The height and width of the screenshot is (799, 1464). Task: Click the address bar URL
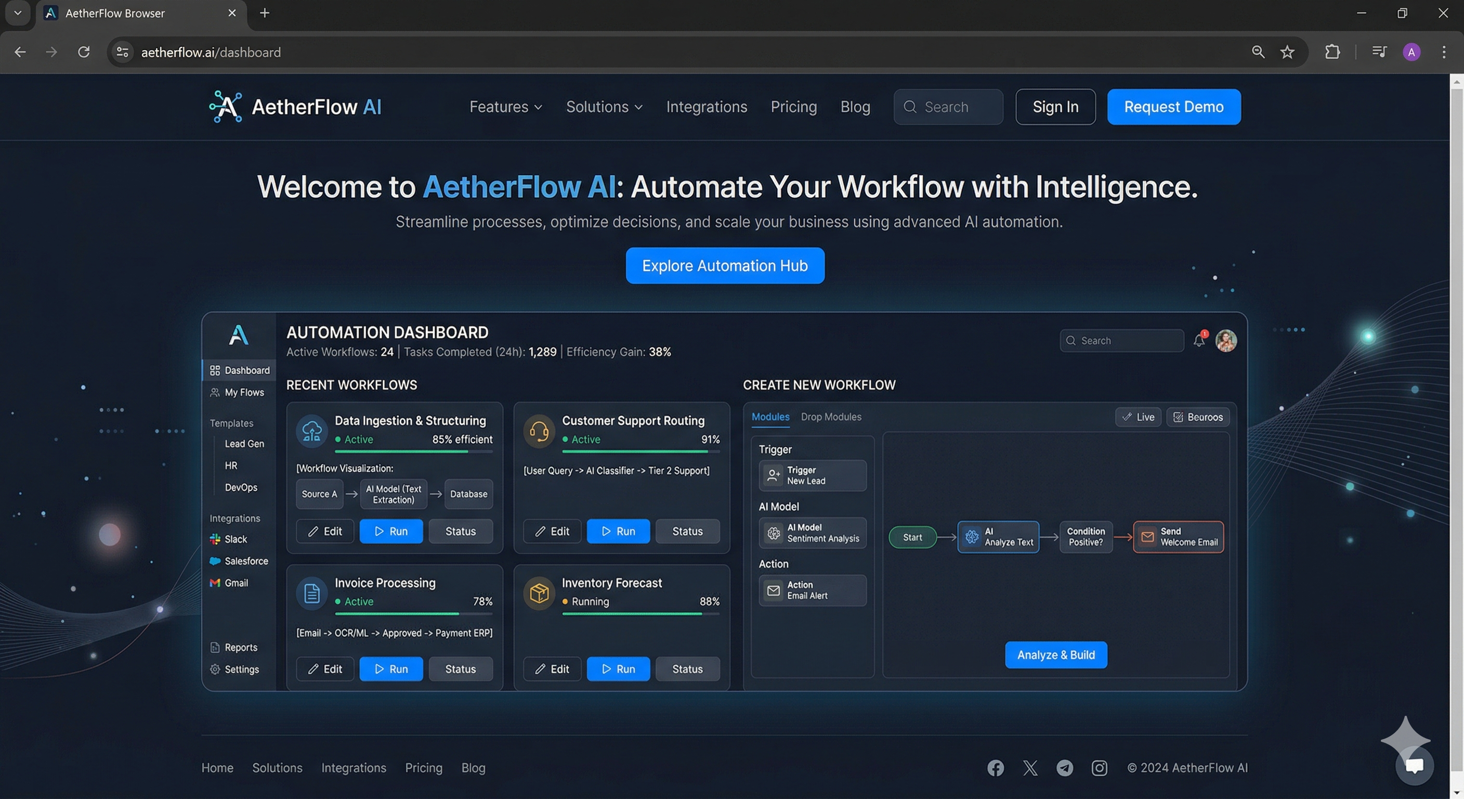click(211, 51)
